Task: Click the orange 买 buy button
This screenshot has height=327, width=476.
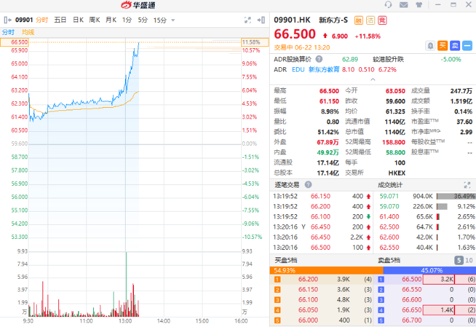Action: coord(442,46)
